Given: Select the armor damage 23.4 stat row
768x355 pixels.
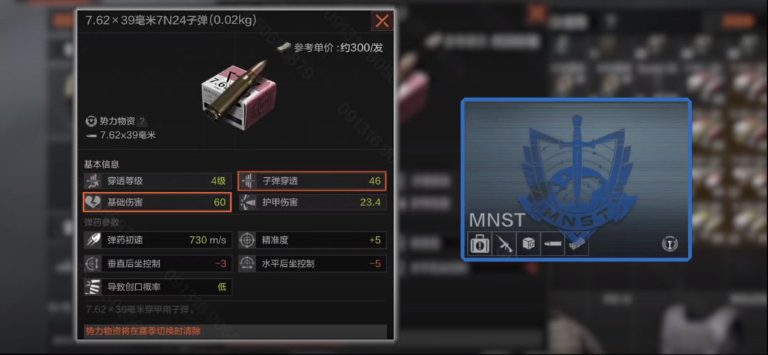Looking at the screenshot, I should 312,202.
